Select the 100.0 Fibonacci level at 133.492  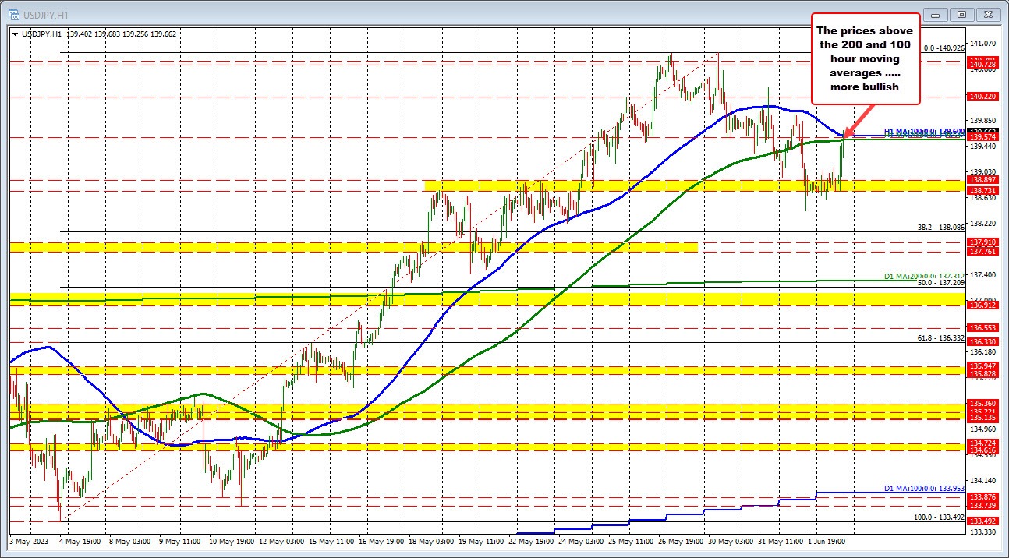coord(939,517)
